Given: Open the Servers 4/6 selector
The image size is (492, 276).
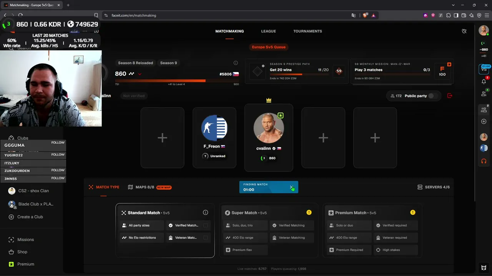Looking at the screenshot, I should pos(434,187).
